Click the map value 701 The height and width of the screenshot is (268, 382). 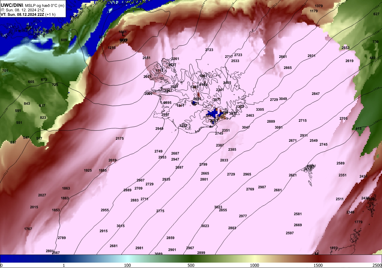(5, 71)
